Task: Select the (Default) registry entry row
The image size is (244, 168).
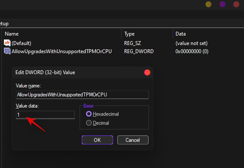Action: (x=106, y=43)
